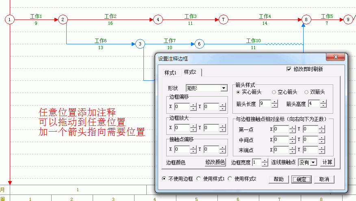Viewport: 356px width, 201px height.
Task: Step the 中间点 Y spinner
Action: pos(321,140)
